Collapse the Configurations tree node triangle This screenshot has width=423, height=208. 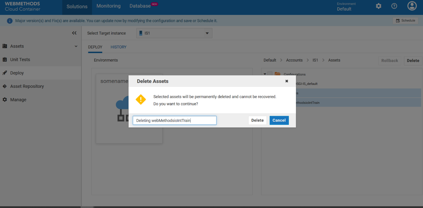coord(265,74)
